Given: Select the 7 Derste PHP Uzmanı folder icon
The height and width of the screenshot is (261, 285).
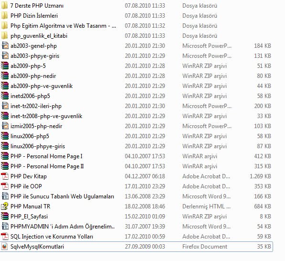Looking at the screenshot, I should pos(5,5).
